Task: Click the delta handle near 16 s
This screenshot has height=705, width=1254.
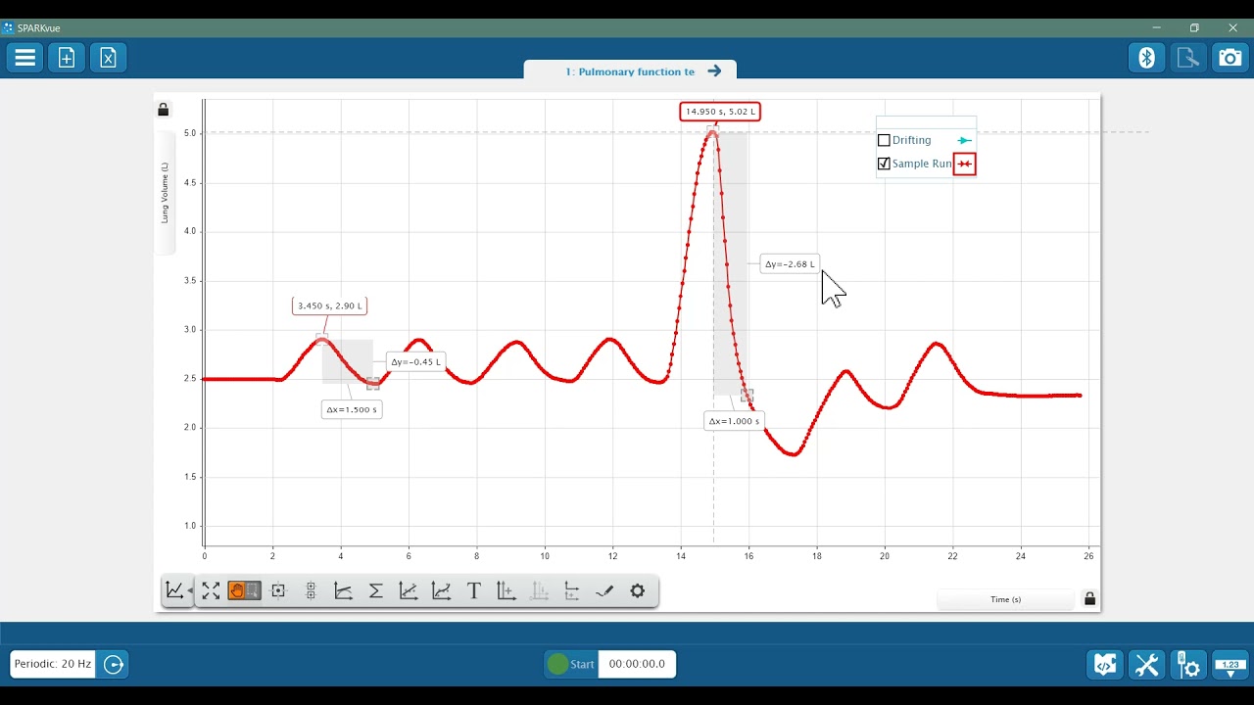Action: [x=747, y=396]
